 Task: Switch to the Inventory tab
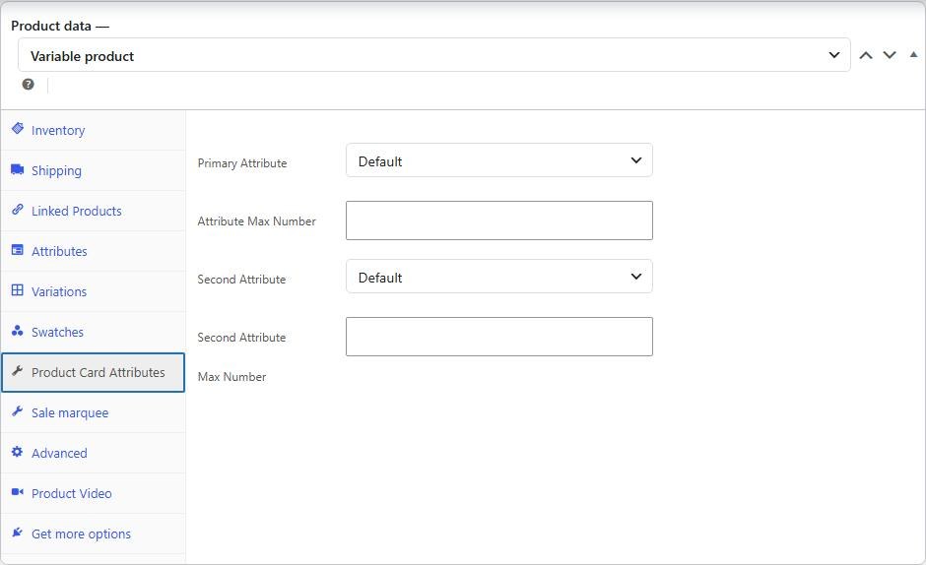coord(94,130)
